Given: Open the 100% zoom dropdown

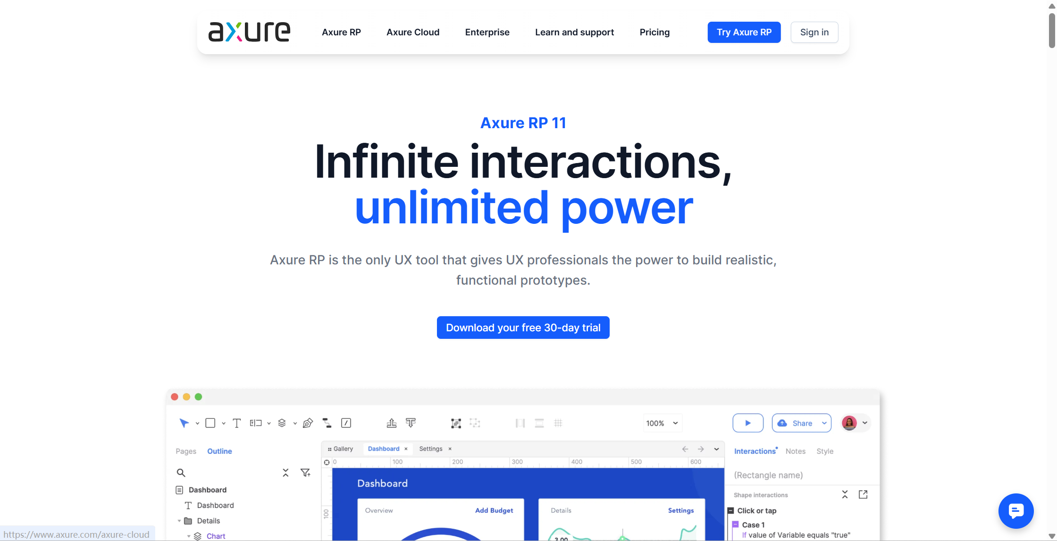Looking at the screenshot, I should tap(662, 423).
